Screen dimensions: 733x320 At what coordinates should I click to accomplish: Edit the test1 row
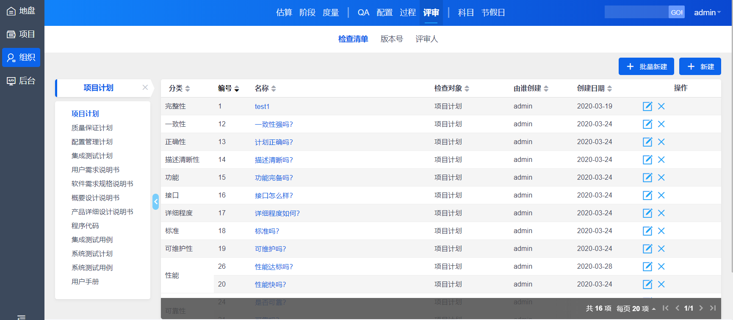click(x=647, y=106)
